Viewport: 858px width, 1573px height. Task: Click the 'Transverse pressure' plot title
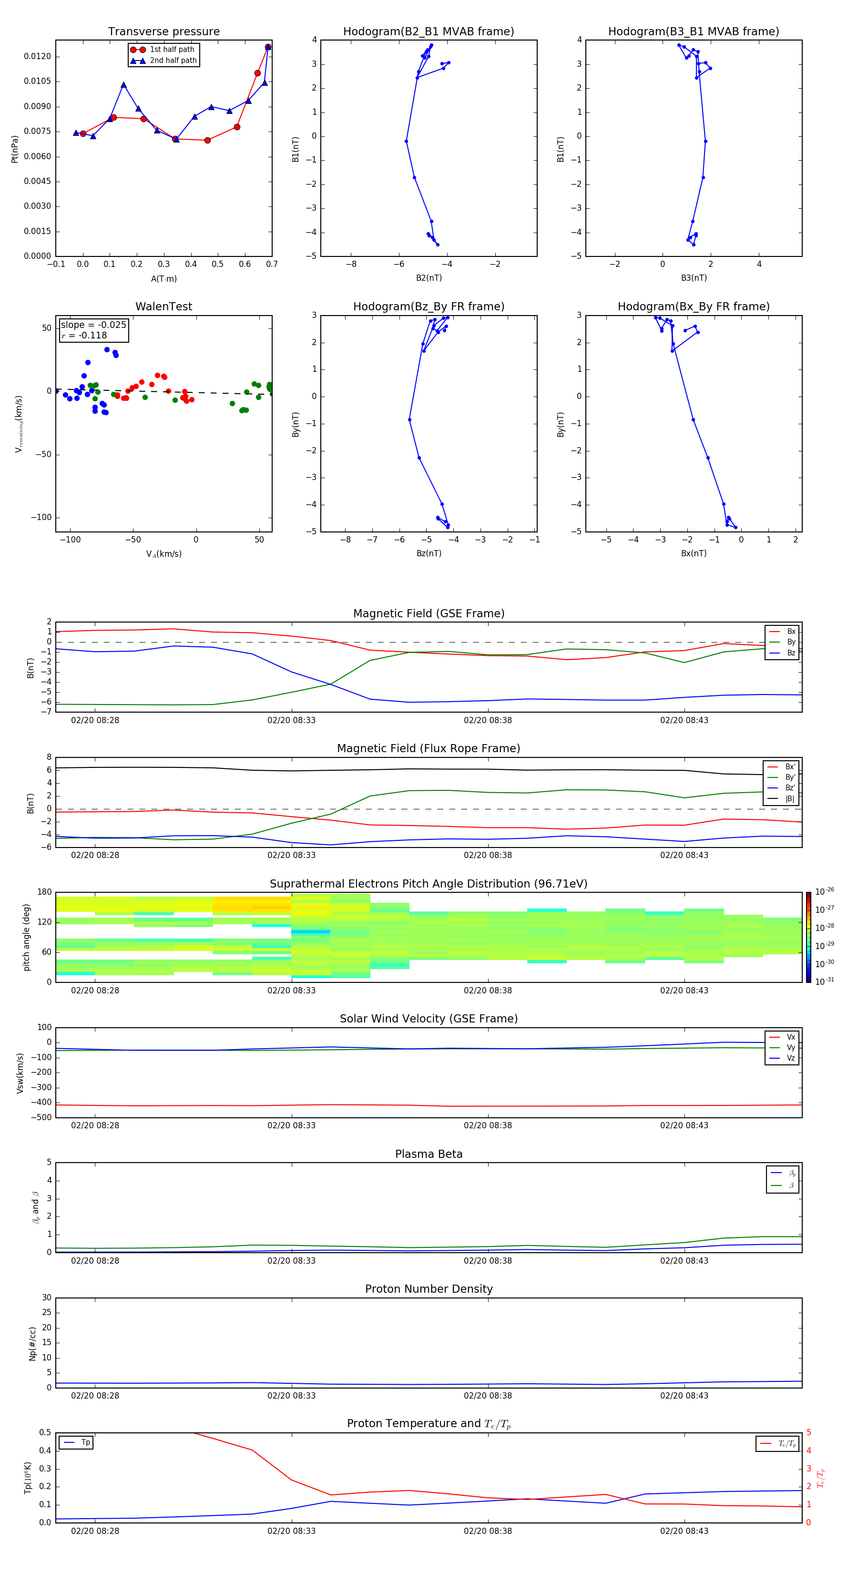163,32
